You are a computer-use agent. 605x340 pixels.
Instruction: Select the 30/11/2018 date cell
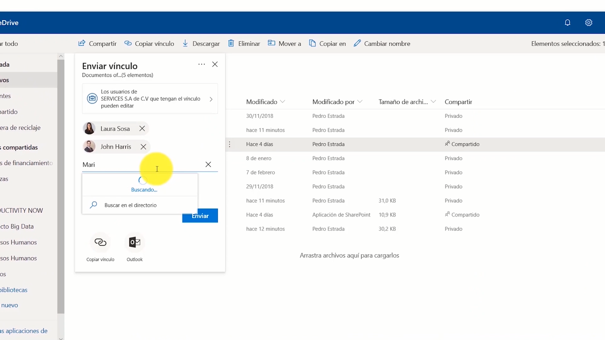[x=260, y=116]
